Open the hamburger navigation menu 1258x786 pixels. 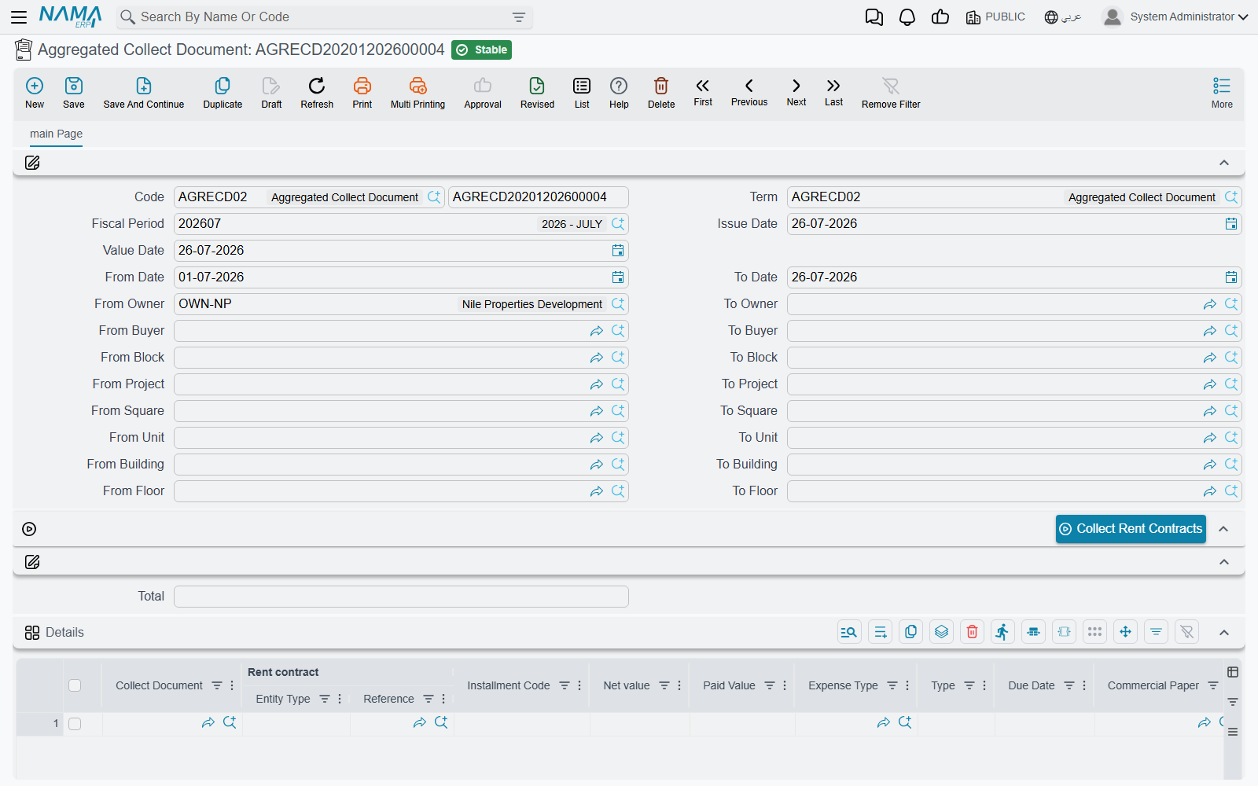tap(19, 17)
